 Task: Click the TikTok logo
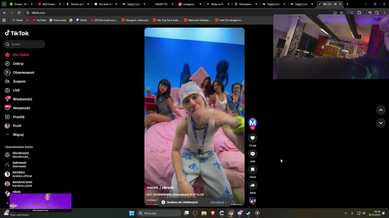(17, 33)
